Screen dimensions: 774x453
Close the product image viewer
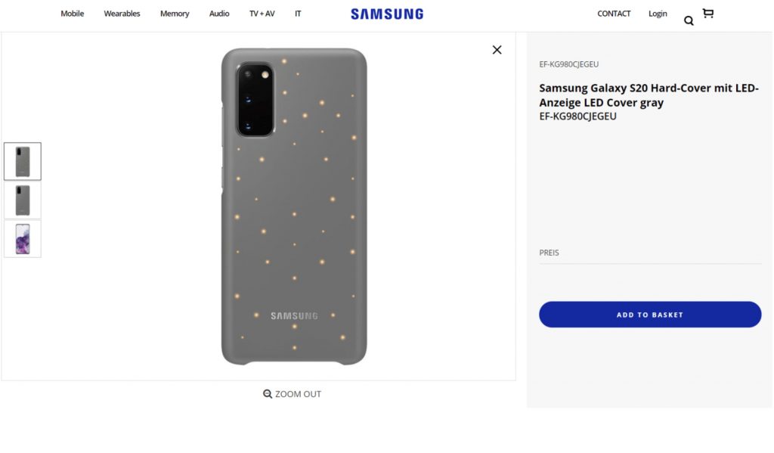497,50
